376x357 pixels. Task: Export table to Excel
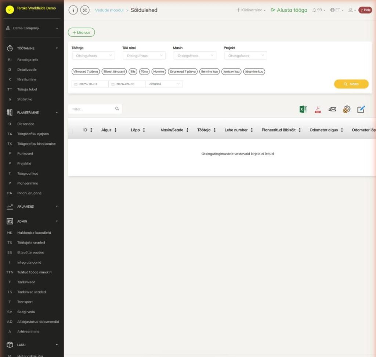pyautogui.click(x=303, y=110)
